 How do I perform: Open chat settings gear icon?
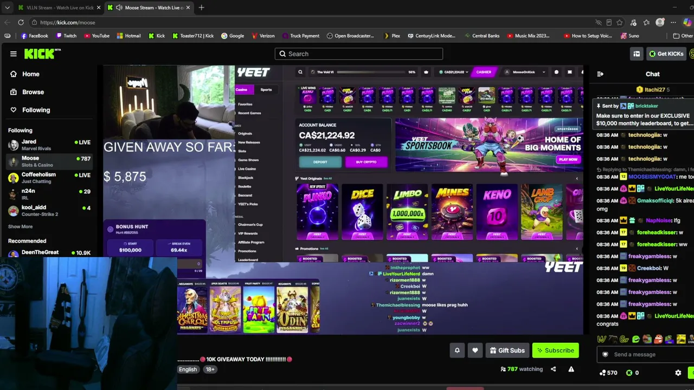pyautogui.click(x=678, y=373)
